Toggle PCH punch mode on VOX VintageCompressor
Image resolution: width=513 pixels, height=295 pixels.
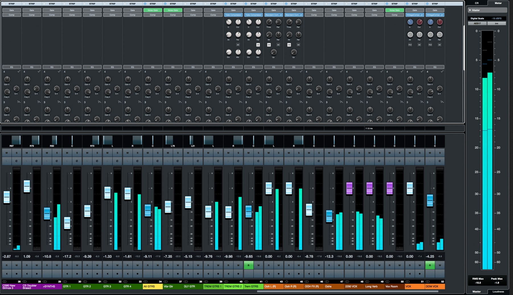coord(410,45)
